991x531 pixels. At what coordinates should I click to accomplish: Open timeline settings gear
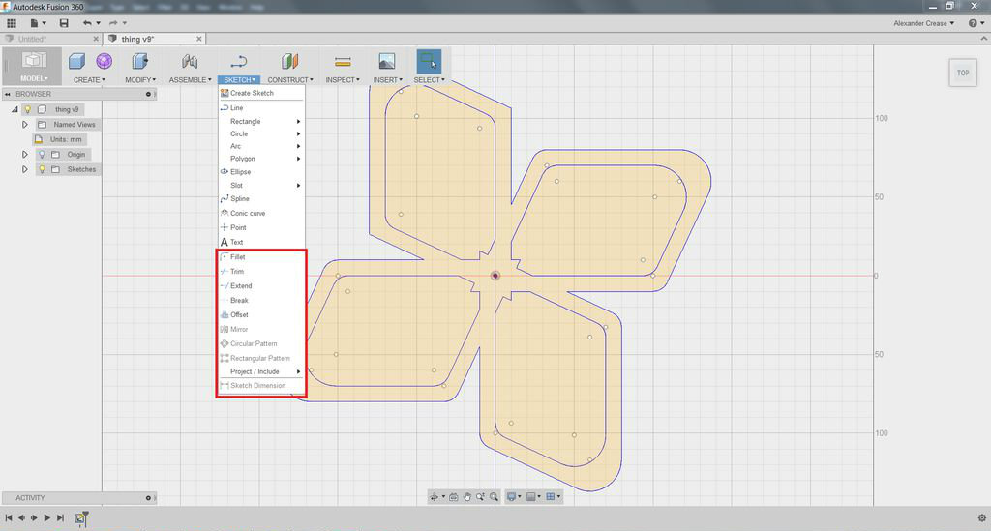981,517
